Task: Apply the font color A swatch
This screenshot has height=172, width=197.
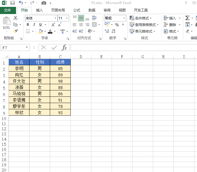Action: [50, 31]
